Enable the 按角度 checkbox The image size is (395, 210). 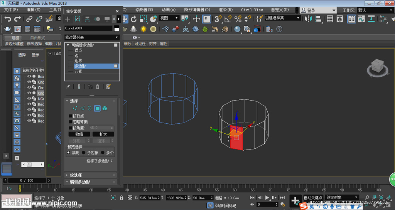pos(70,128)
